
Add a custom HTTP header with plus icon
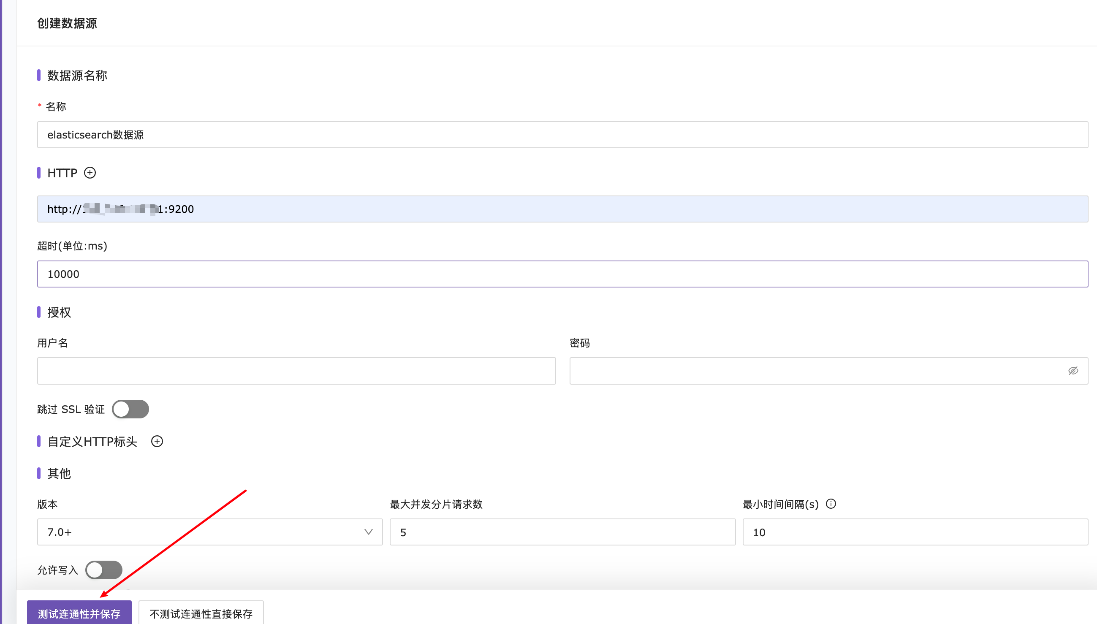157,442
